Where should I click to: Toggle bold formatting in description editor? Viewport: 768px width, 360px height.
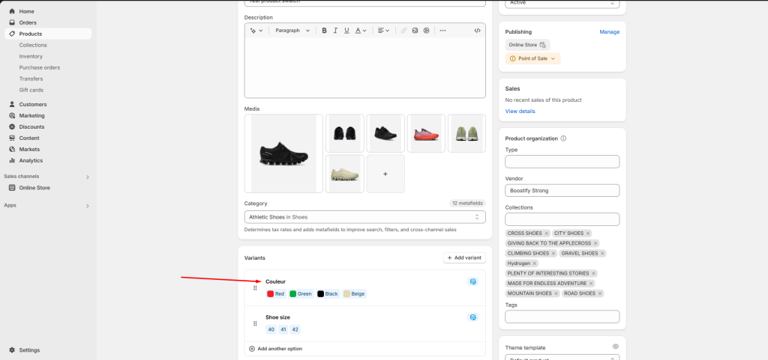(x=324, y=30)
